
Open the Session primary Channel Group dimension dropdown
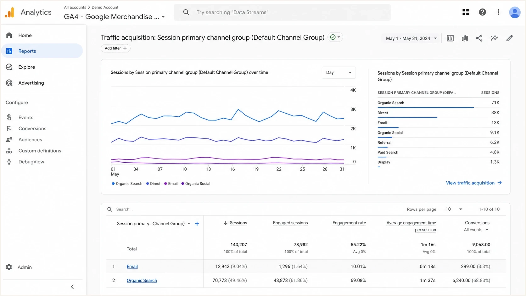coord(154,224)
